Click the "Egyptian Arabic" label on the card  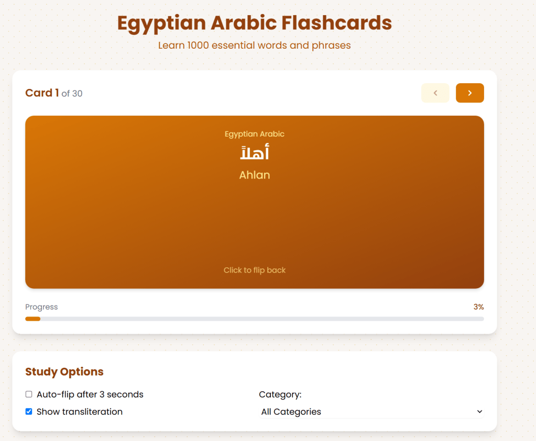pyautogui.click(x=255, y=134)
